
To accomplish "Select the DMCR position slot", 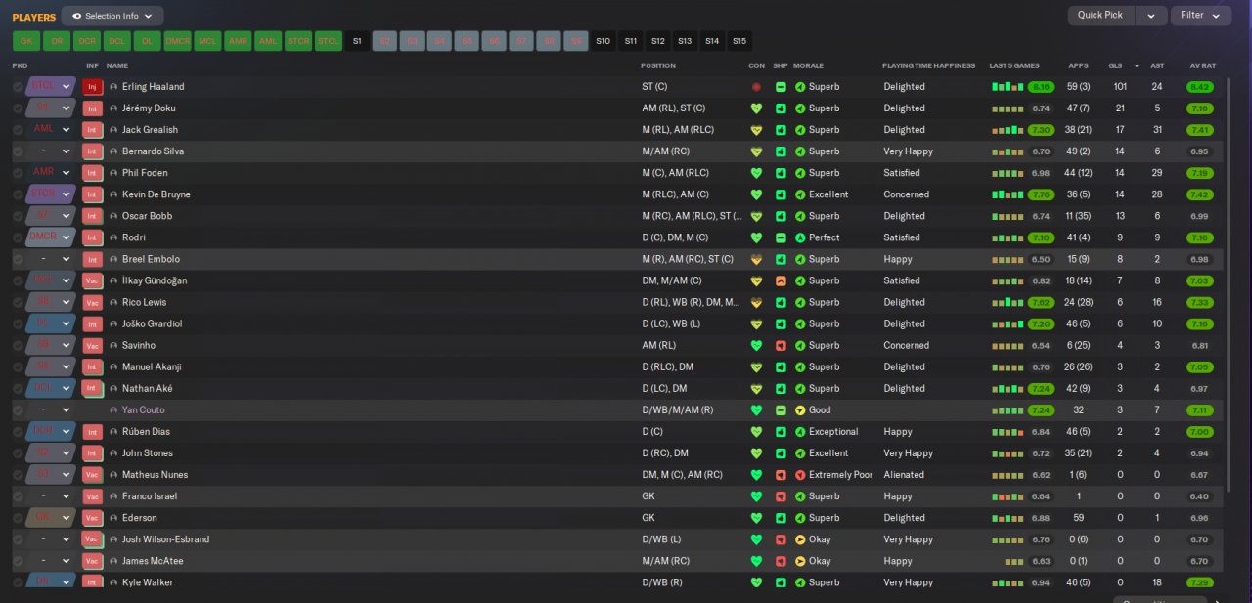I will point(178,41).
